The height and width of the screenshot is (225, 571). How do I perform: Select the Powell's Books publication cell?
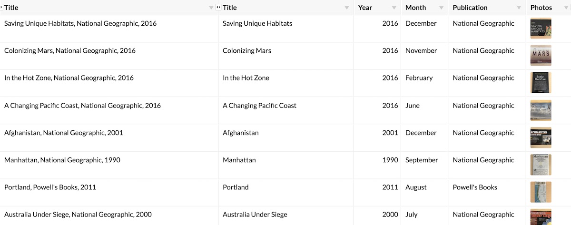475,187
